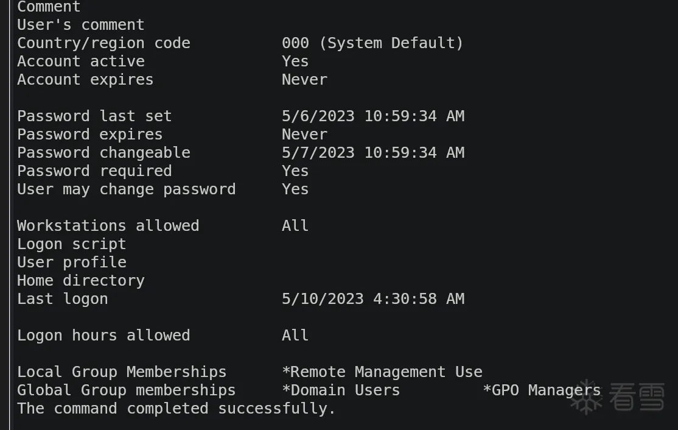Click the "User may change password" label
Image resolution: width=678 pixels, height=430 pixels.
click(x=126, y=189)
